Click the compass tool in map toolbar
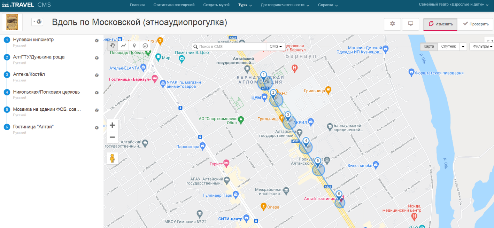The image size is (494, 228). pyautogui.click(x=145, y=46)
